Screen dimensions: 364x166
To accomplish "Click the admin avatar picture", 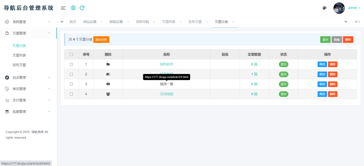I will pyautogui.click(x=339, y=8).
